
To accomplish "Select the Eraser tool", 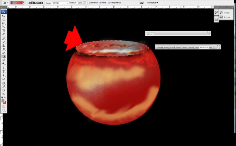I will [4, 53].
